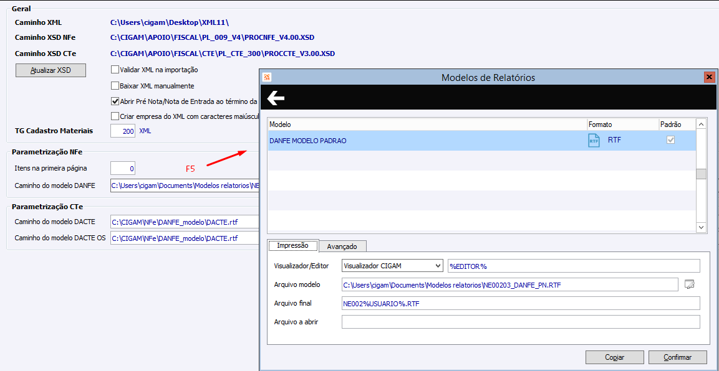Click the CIGAM app icon in title bar
Screen dimensions: 719x371
pos(267,77)
